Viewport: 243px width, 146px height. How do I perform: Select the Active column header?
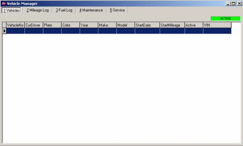pos(194,25)
